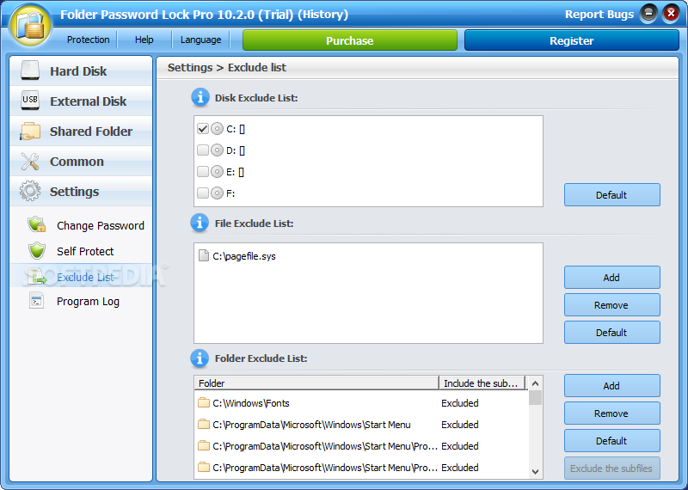
Task: Click the padlock folder application logo
Action: (x=30, y=25)
